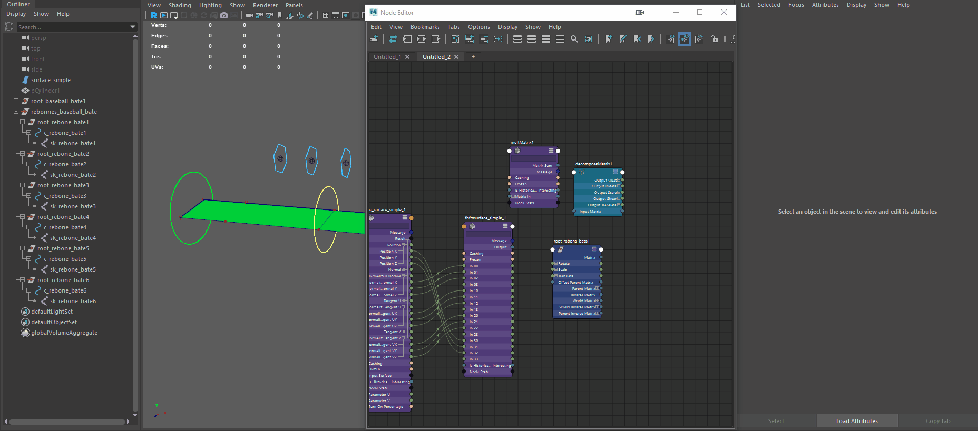Screen dimensions: 978x431
Task: Expand Matrix In on multMatrix1 node
Action: tap(513, 196)
